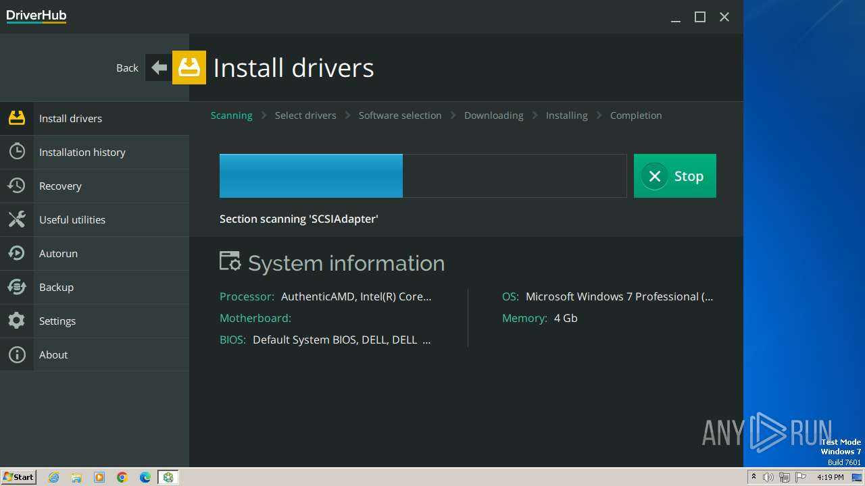Click the Backup sidebar icon
The width and height of the screenshot is (865, 486).
point(17,287)
